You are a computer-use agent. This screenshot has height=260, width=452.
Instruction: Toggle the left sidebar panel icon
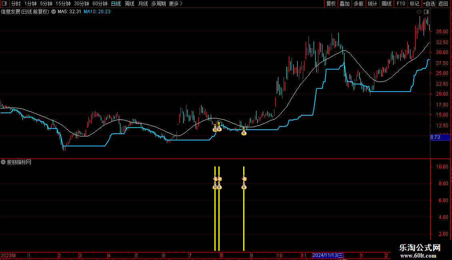[4, 4]
